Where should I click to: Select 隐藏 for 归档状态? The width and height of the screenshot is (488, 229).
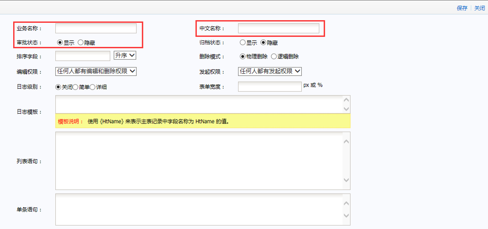pos(263,42)
